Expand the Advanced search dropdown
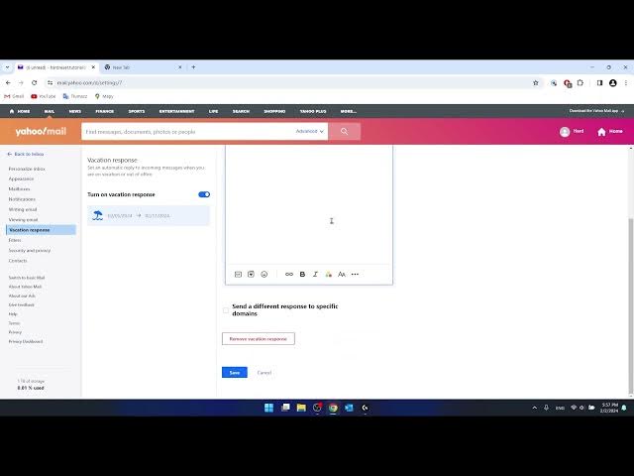The height and width of the screenshot is (476, 634). click(x=310, y=131)
